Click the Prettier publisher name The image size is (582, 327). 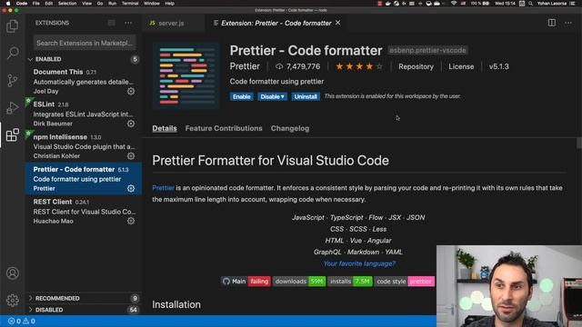(x=245, y=66)
